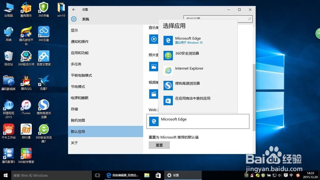Screen dimensions: 320x180
Task: Click the 系统 gear icon
Action: point(74,19)
